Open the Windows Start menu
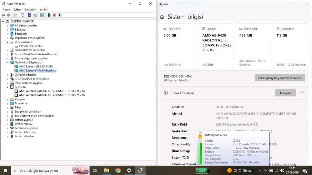 (x=5, y=170)
